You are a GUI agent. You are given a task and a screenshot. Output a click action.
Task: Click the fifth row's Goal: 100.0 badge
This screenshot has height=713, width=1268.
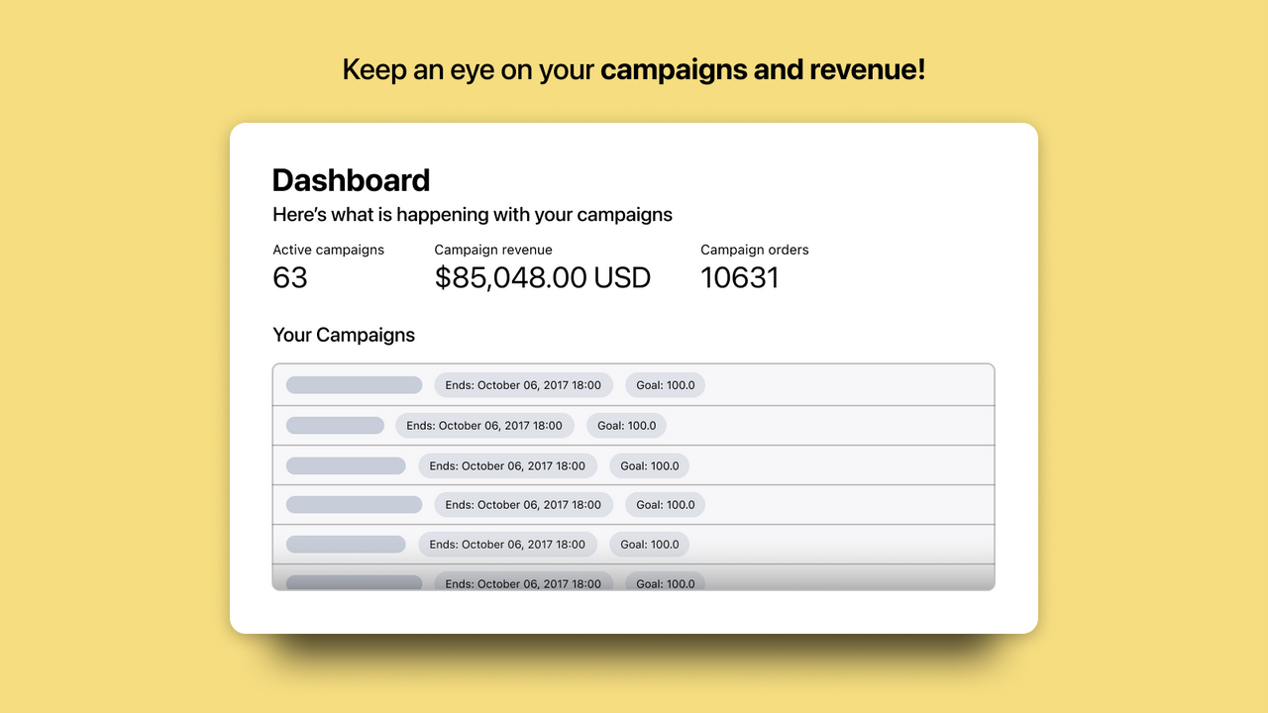click(x=649, y=544)
